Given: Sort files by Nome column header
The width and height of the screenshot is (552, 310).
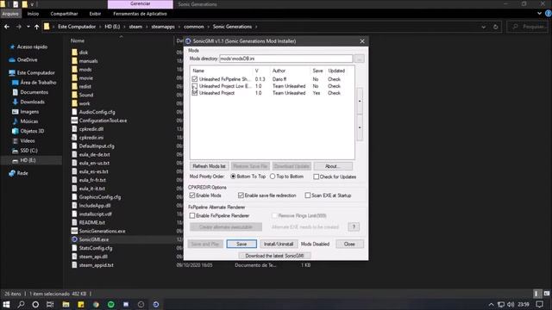Looking at the screenshot, I should (78, 40).
